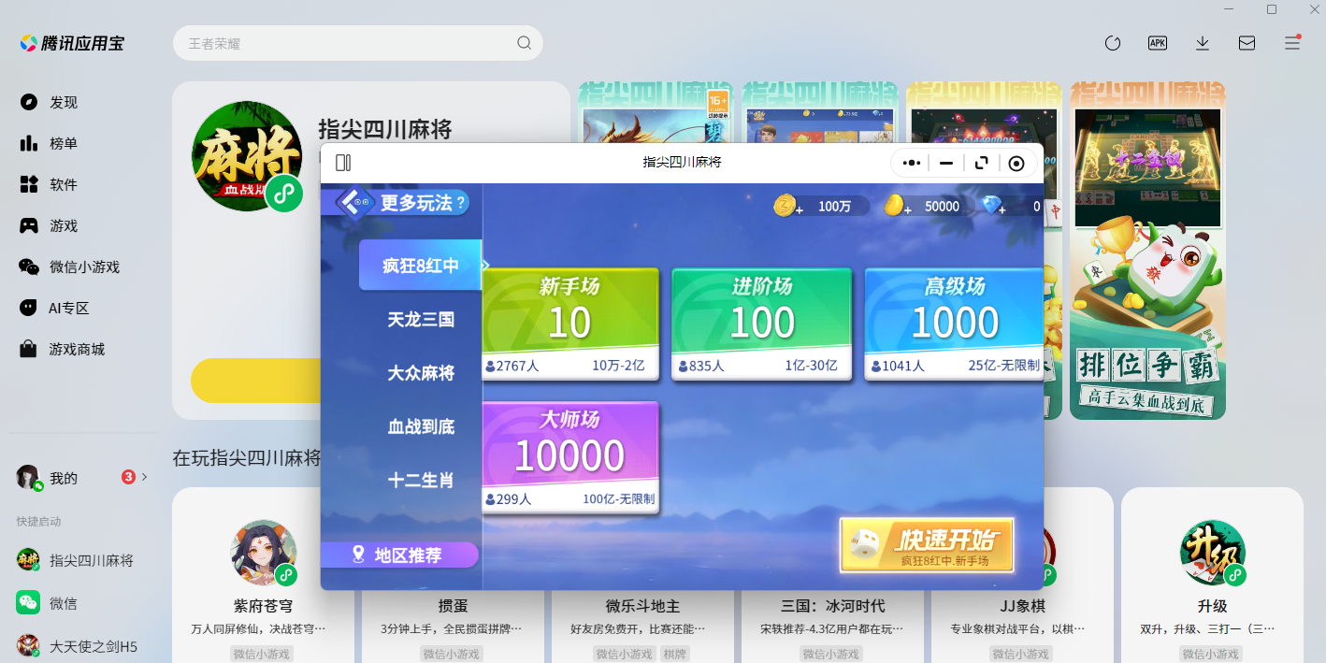1326x663 pixels.
Task: Enter the 进阶场 100 room
Action: tap(762, 324)
